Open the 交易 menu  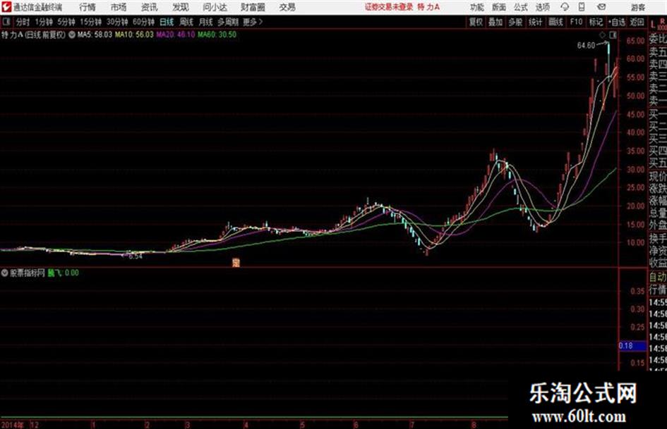(x=287, y=7)
